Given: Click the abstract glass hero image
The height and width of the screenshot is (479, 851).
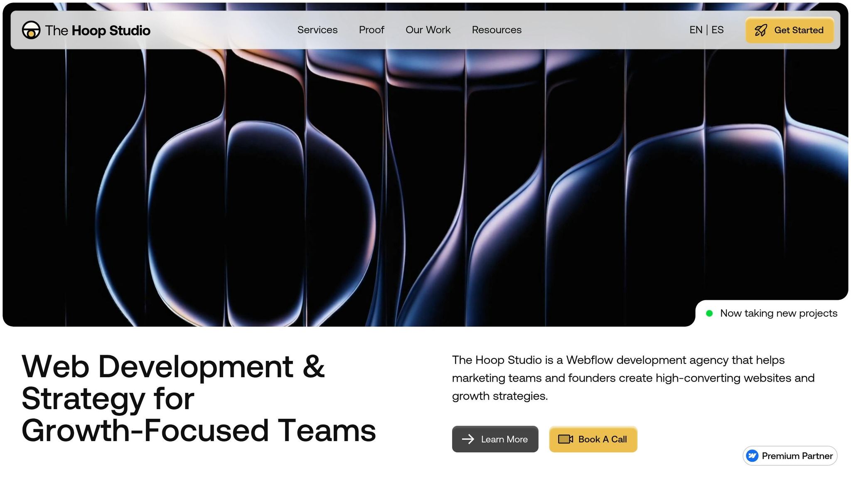Looking at the screenshot, I should point(416,187).
